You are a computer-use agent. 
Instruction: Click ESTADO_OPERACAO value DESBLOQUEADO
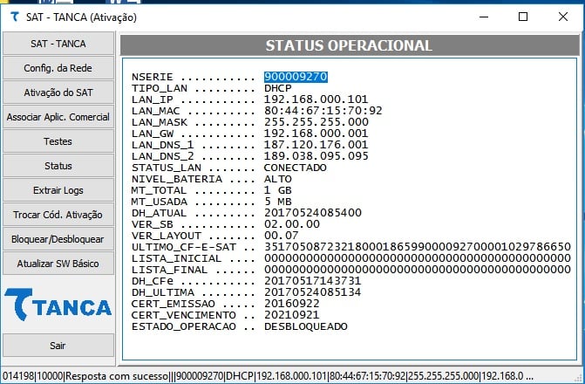coord(305,326)
